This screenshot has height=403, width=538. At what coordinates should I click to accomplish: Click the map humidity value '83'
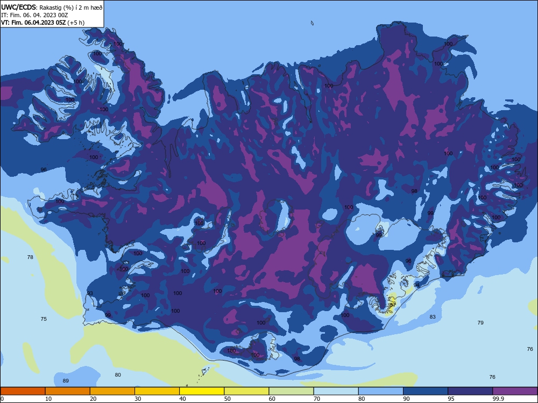433,316
